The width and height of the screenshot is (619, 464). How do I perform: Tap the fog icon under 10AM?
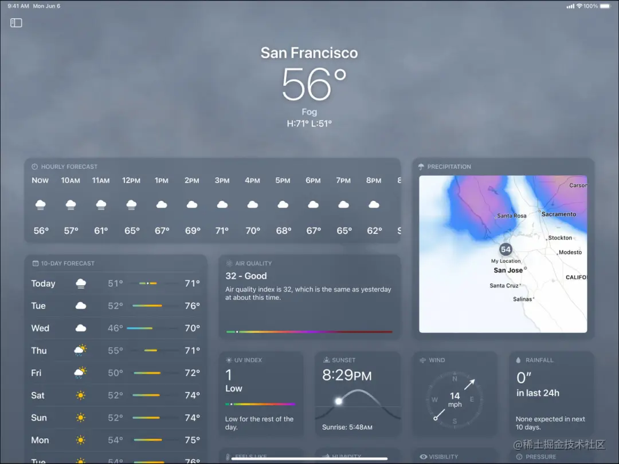[x=70, y=205]
